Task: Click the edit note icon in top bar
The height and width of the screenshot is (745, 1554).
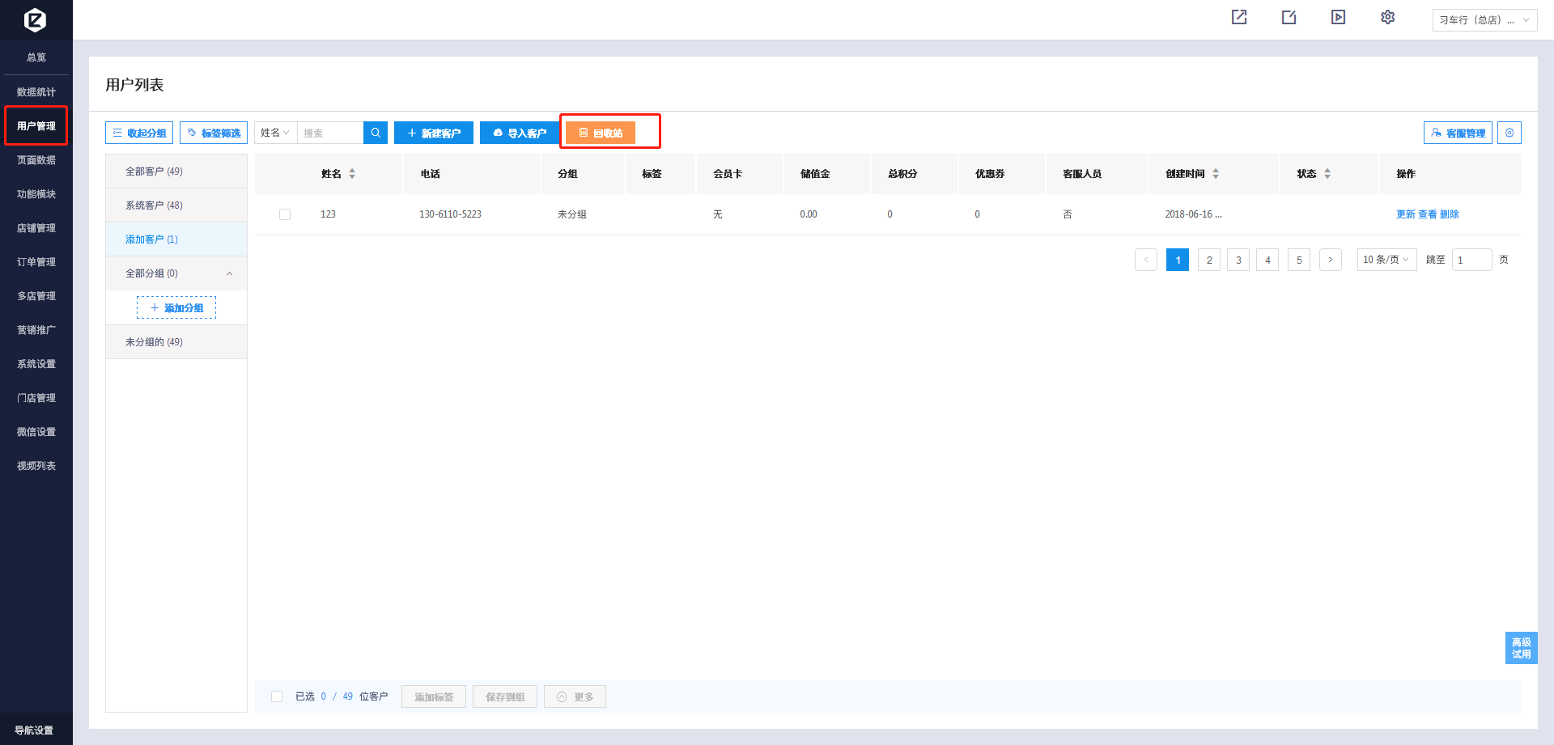Action: click(x=1289, y=17)
